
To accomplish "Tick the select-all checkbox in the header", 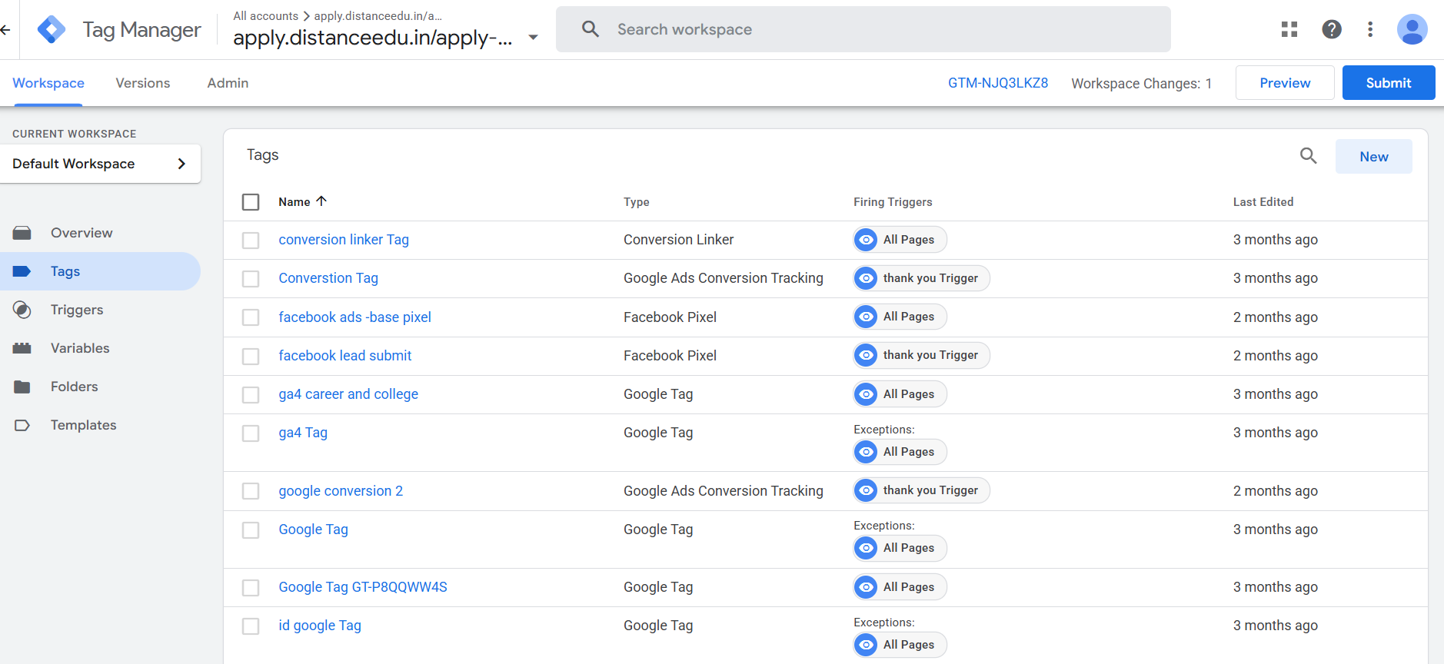I will point(251,202).
